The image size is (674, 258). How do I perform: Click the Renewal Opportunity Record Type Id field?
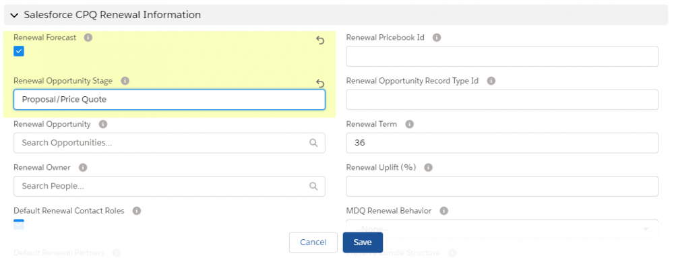(502, 100)
